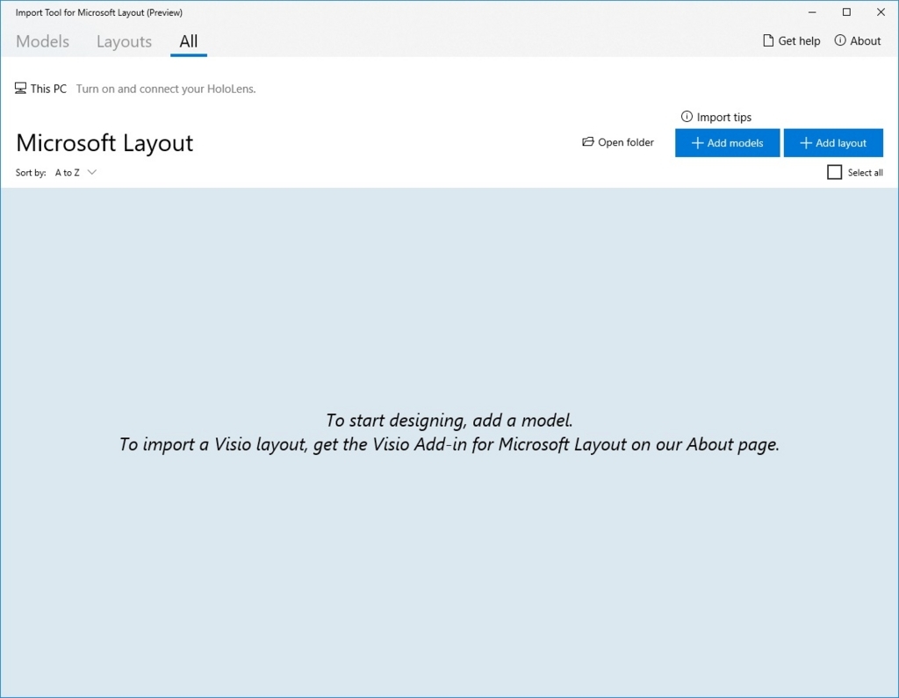Image resolution: width=899 pixels, height=698 pixels.
Task: Click Add layout button
Action: [x=833, y=143]
